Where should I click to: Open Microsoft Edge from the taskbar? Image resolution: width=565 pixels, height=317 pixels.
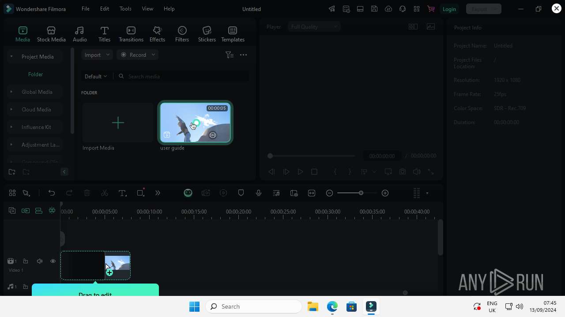tap(332, 306)
